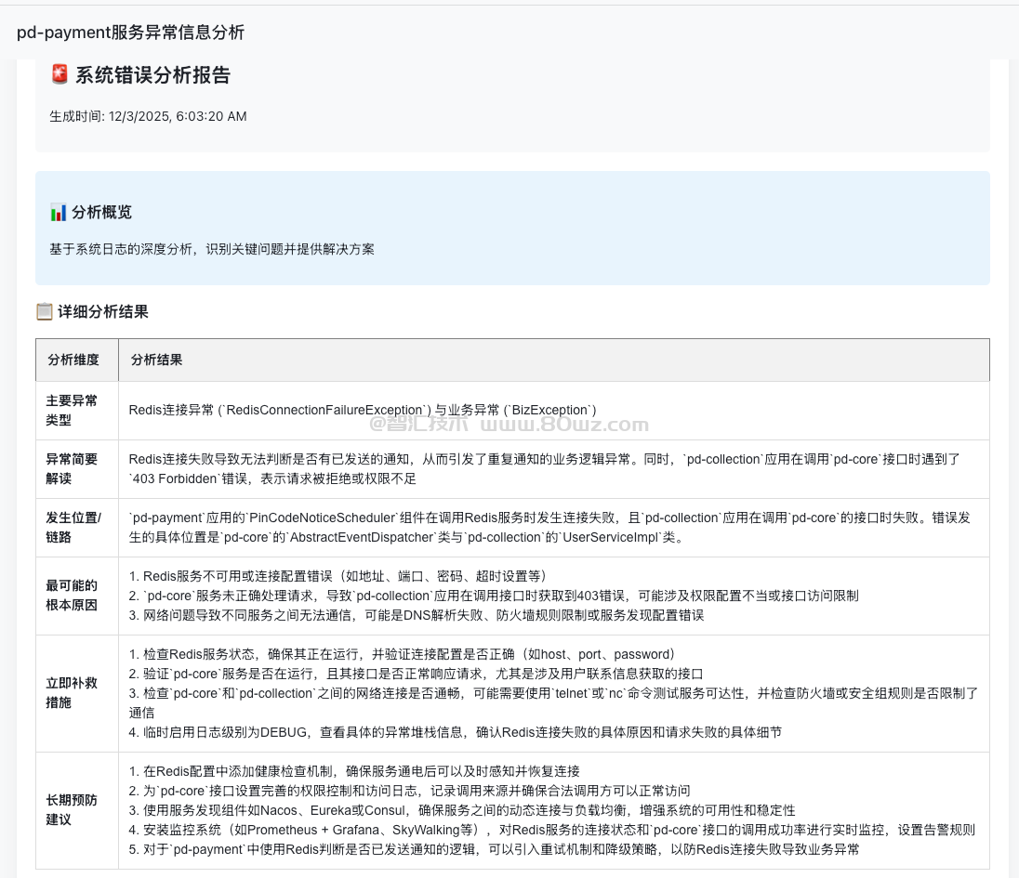
Task: Click the overview text 基于系统日志的深度分析
Action: coord(212,249)
